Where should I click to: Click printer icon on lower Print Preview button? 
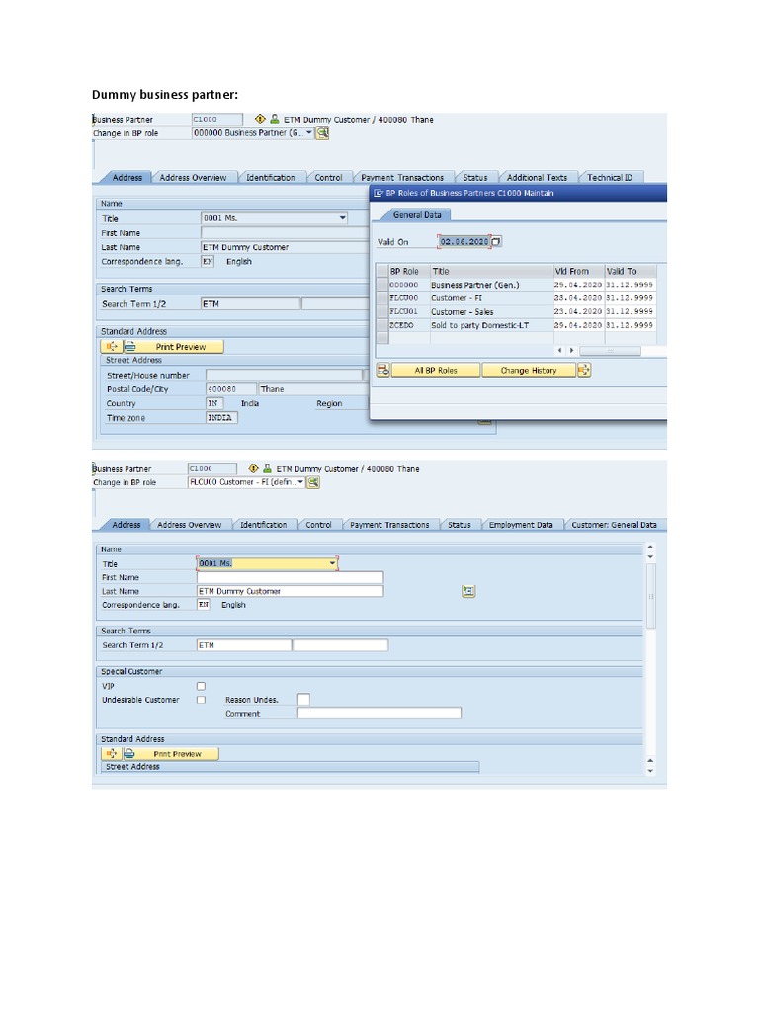pyautogui.click(x=129, y=754)
